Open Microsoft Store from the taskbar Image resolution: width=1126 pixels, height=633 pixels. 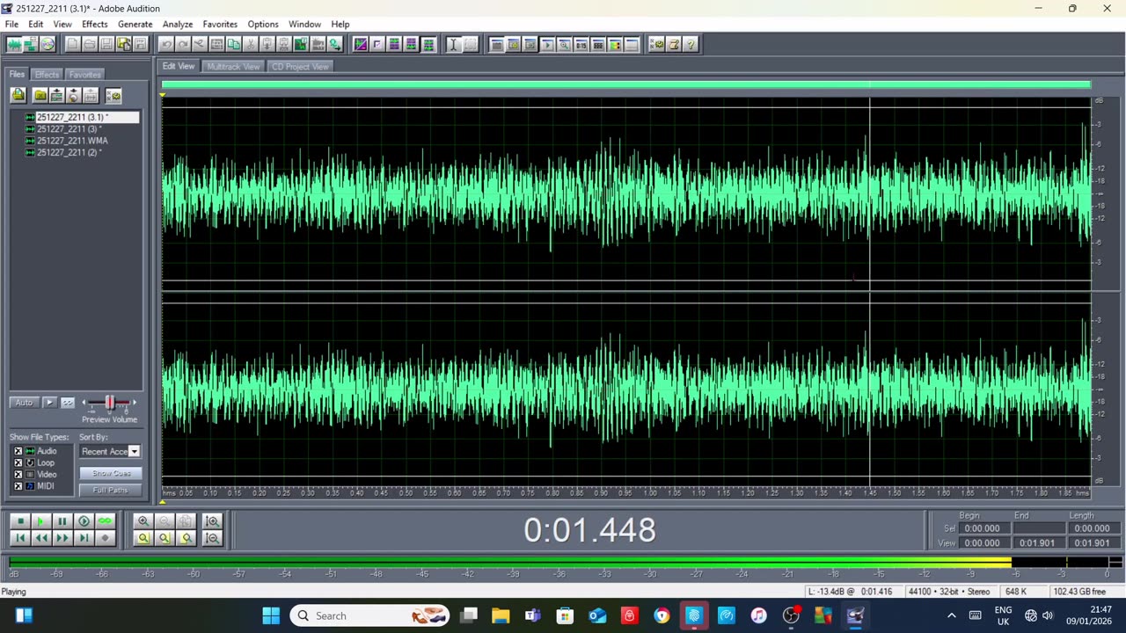pyautogui.click(x=566, y=615)
